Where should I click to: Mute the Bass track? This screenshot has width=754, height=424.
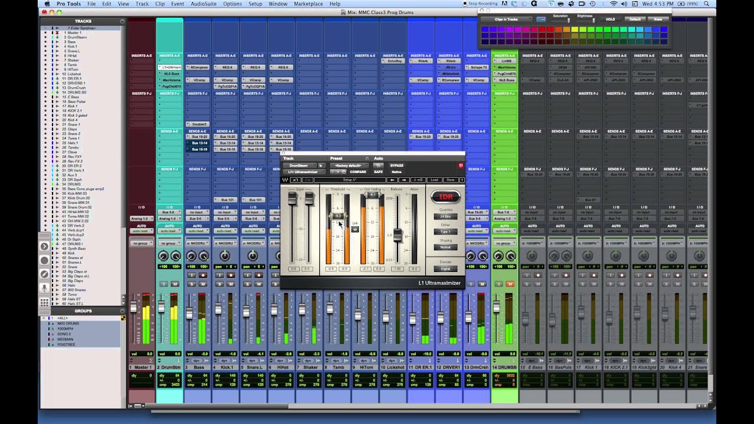click(x=203, y=284)
